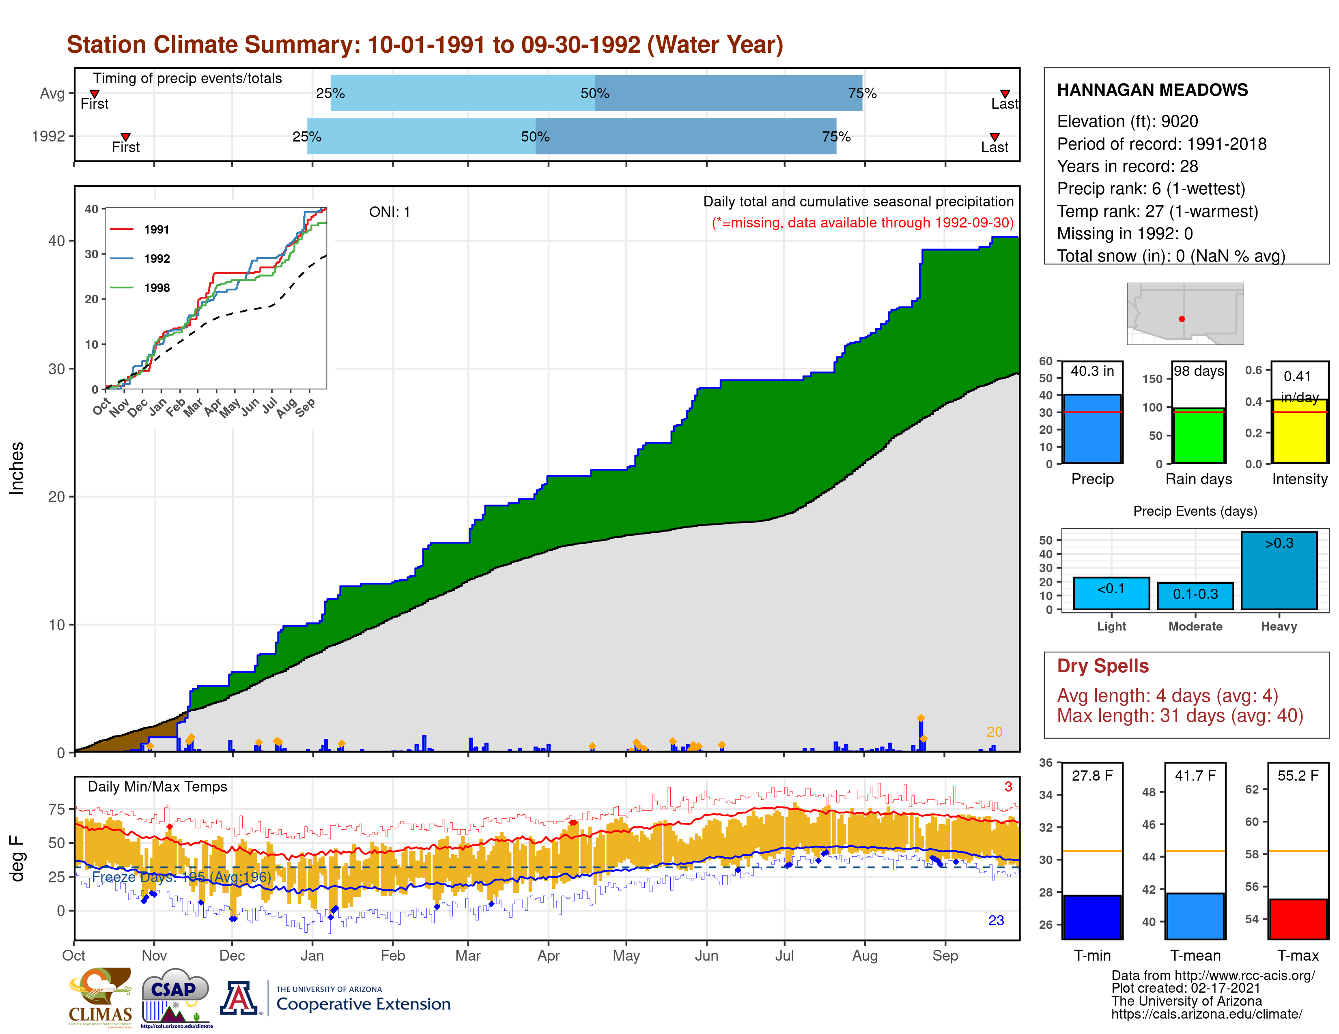
Task: Click the green Rain days bar
Action: (x=1199, y=435)
